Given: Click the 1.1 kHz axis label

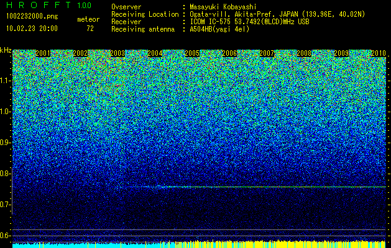Looking at the screenshot, I should (x=5, y=81).
